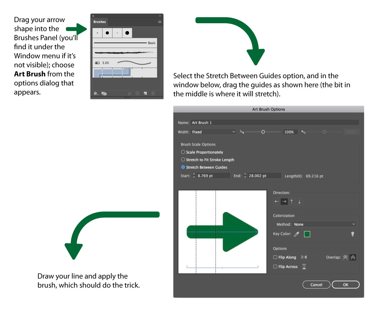
Task: Click the OK button
Action: (346, 285)
